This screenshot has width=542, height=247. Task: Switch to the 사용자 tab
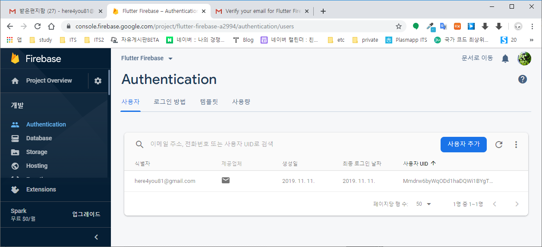pyautogui.click(x=130, y=102)
